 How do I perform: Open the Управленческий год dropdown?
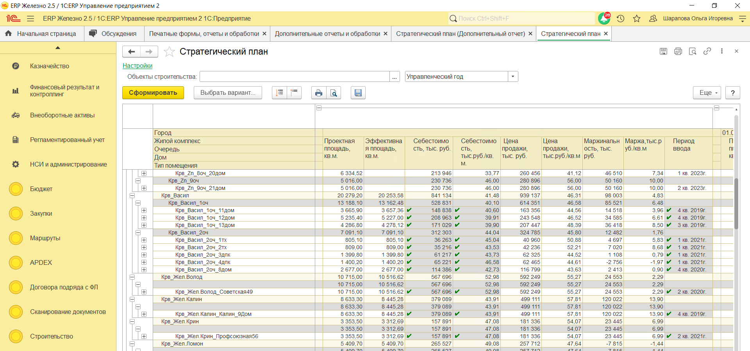[513, 77]
